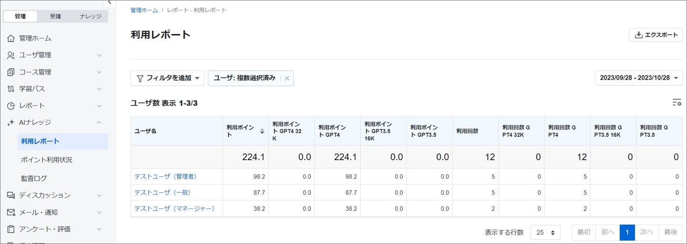This screenshot has width=687, height=244.
Task: Click the home icon beside 管理ホーム
Action: click(x=11, y=38)
